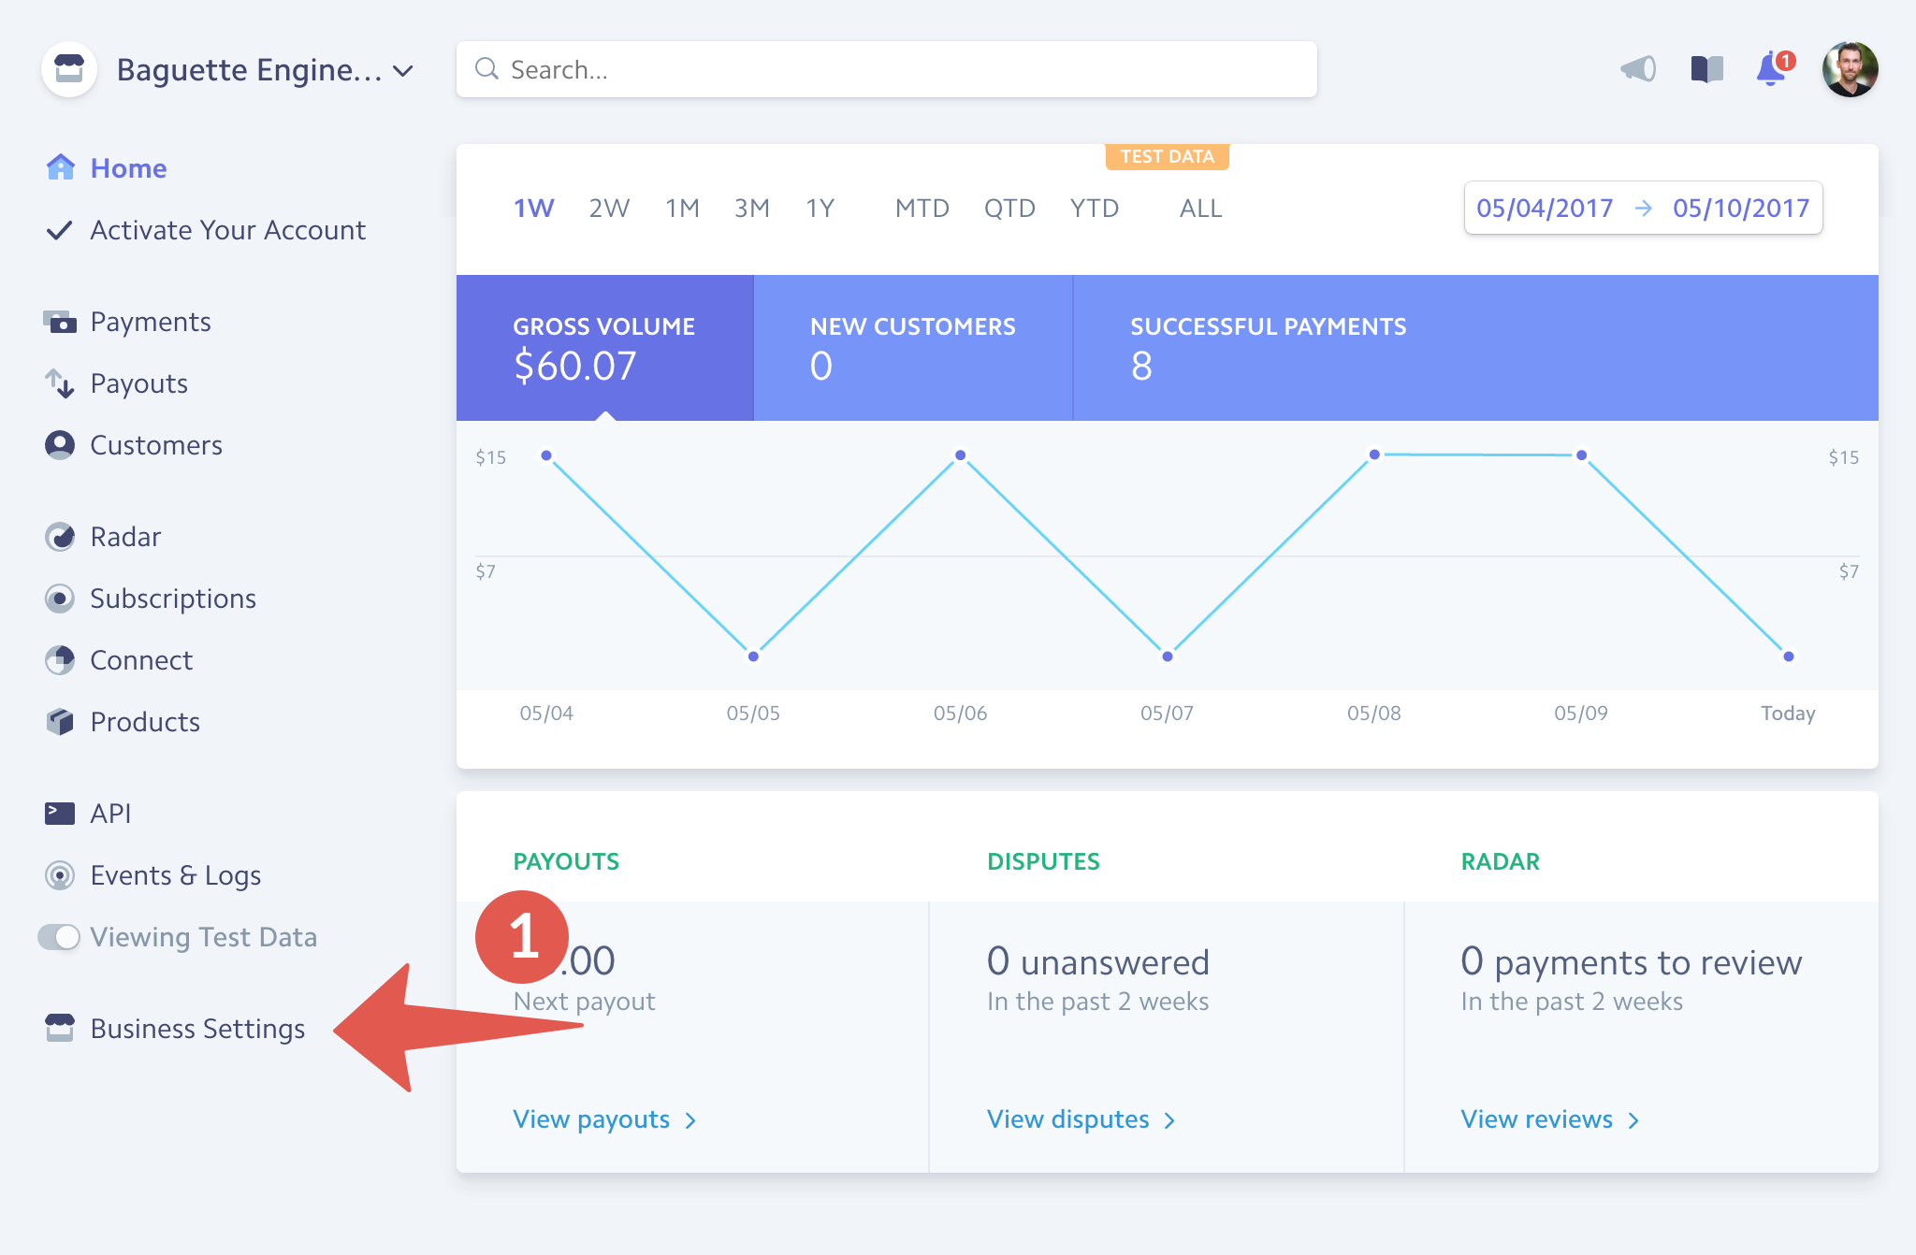The height and width of the screenshot is (1255, 1916).
Task: Click the 05/06 data point on chart
Action: point(960,455)
